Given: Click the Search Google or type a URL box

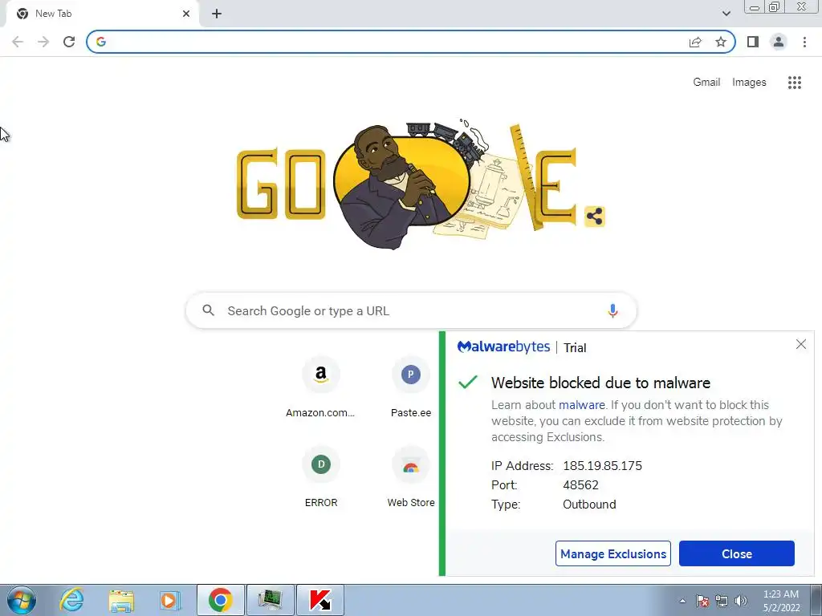Looking at the screenshot, I should tap(411, 310).
